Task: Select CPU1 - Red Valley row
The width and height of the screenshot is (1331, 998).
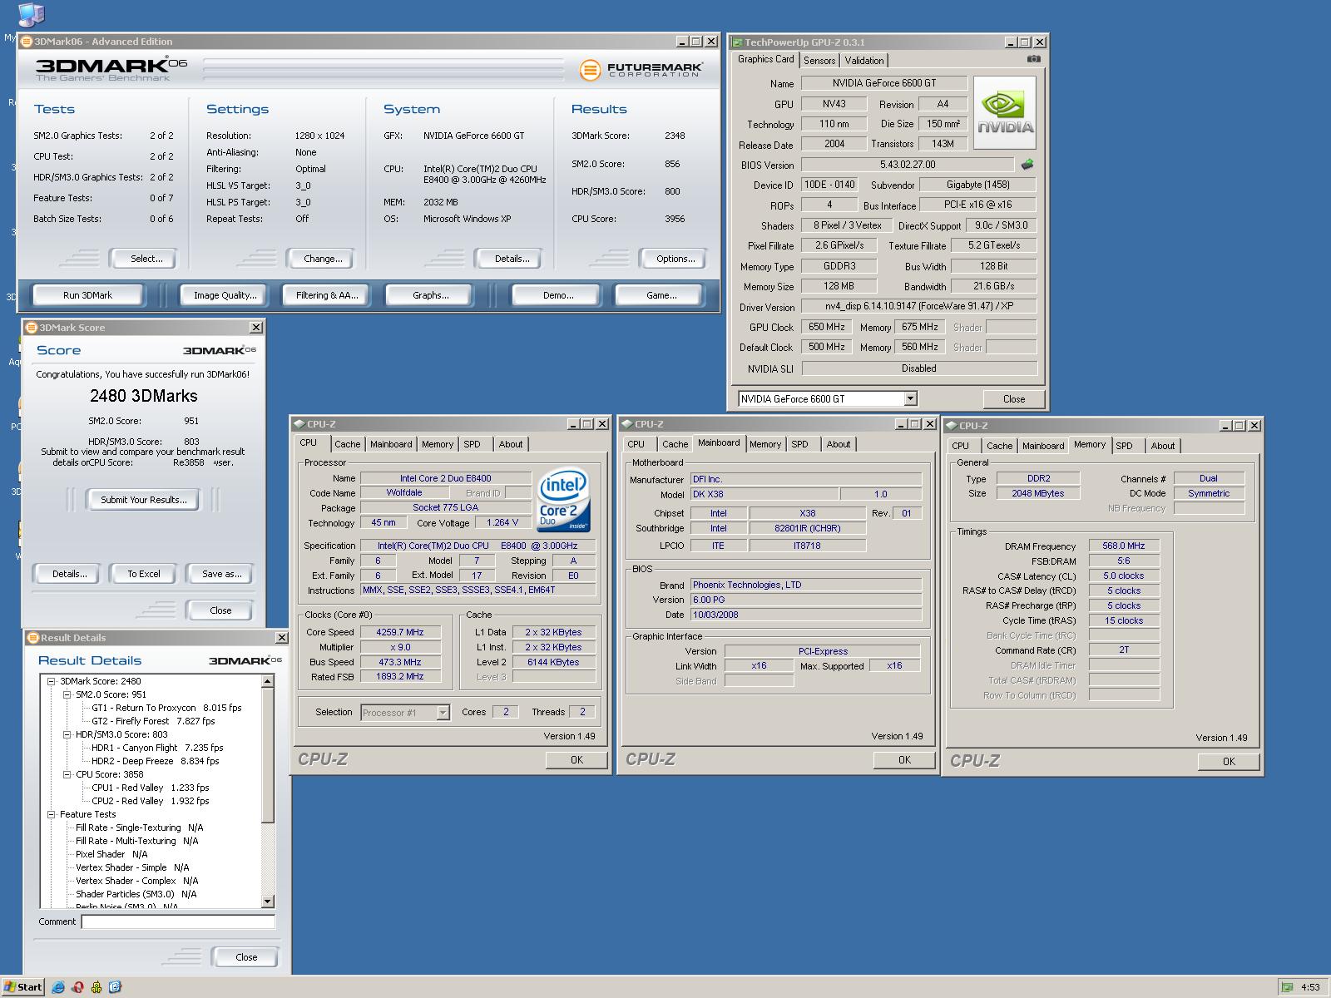Action: [x=150, y=788]
